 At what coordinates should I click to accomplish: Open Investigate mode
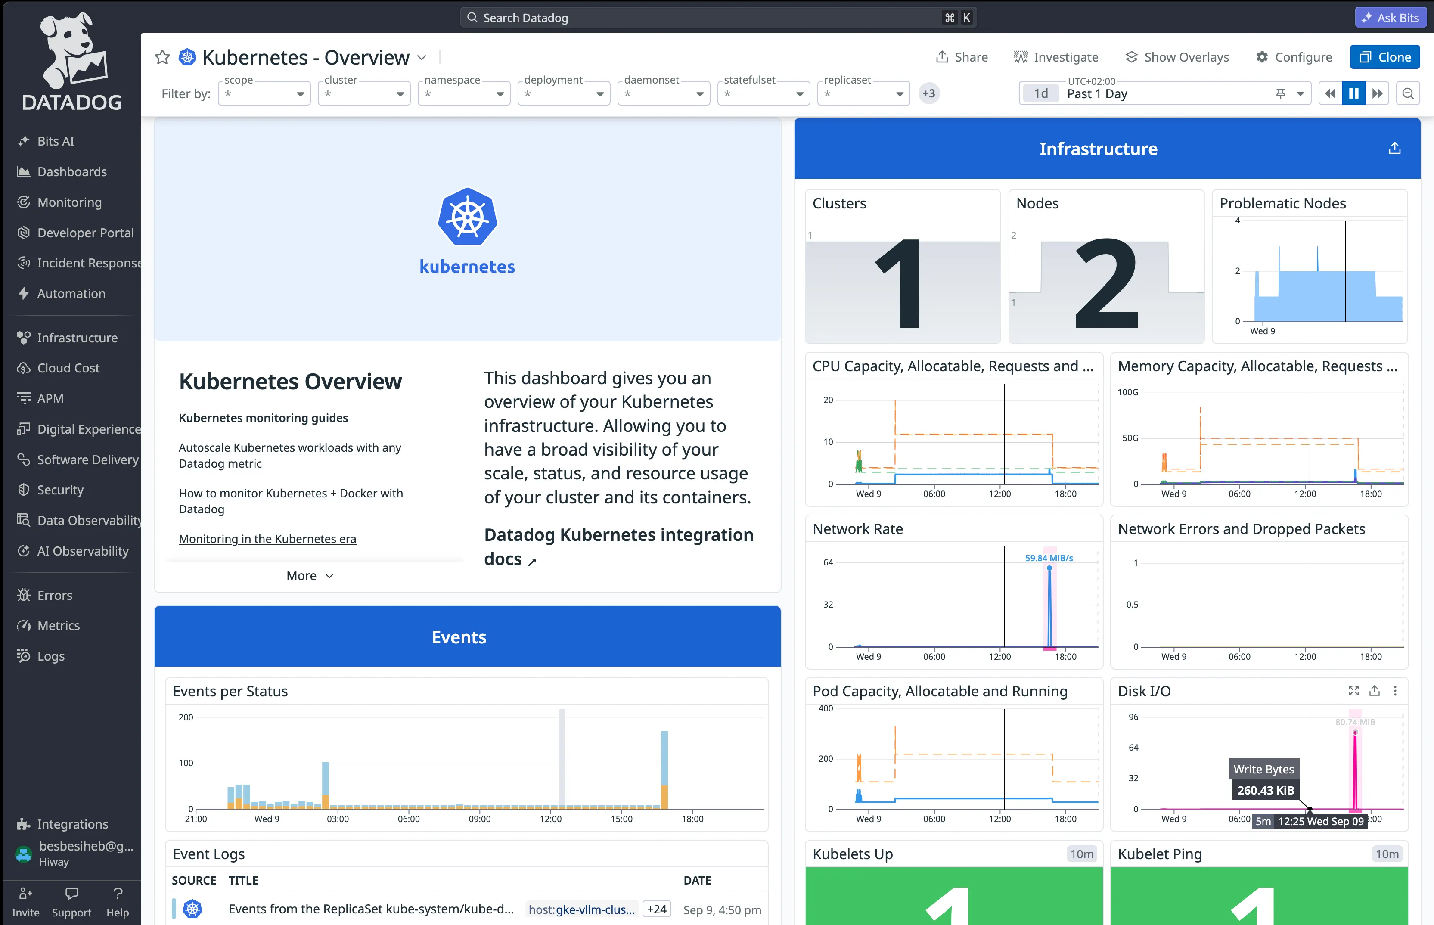pos(1056,57)
